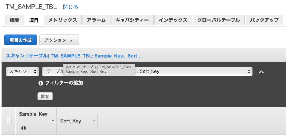This screenshot has height=140, width=286.
Task: Open the スキャン operation type dropdown
Action: point(22,71)
